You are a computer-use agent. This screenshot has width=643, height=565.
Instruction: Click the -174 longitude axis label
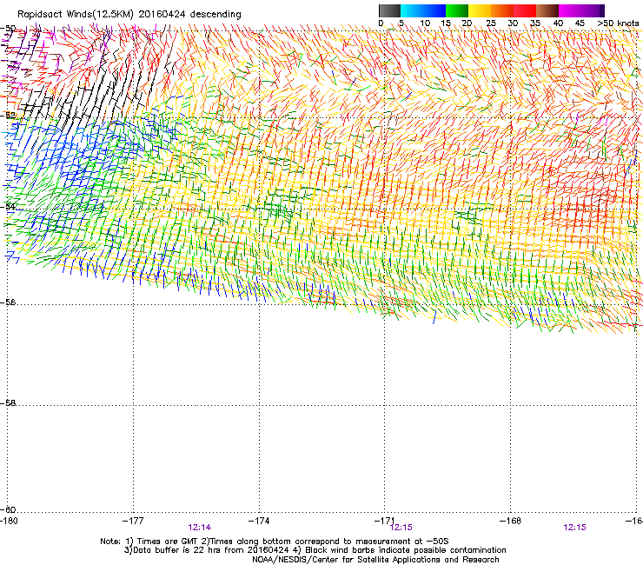(x=259, y=521)
